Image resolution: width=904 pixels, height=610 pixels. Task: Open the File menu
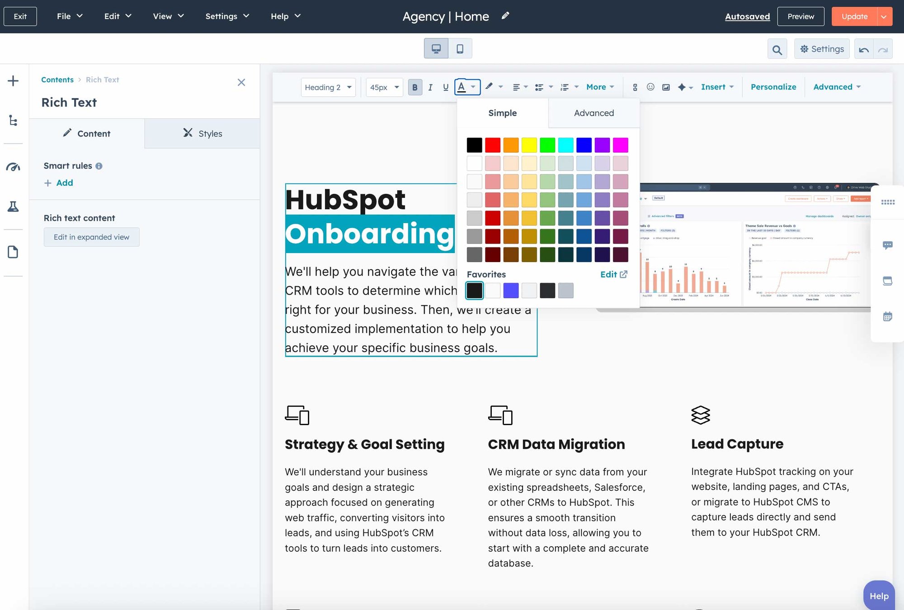tap(70, 16)
